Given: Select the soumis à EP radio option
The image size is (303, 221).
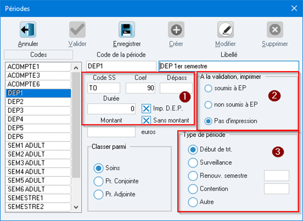Looking at the screenshot, I should [x=208, y=88].
